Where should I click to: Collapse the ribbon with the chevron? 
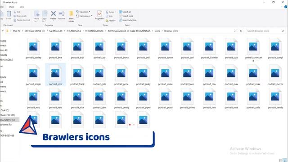coord(282,7)
